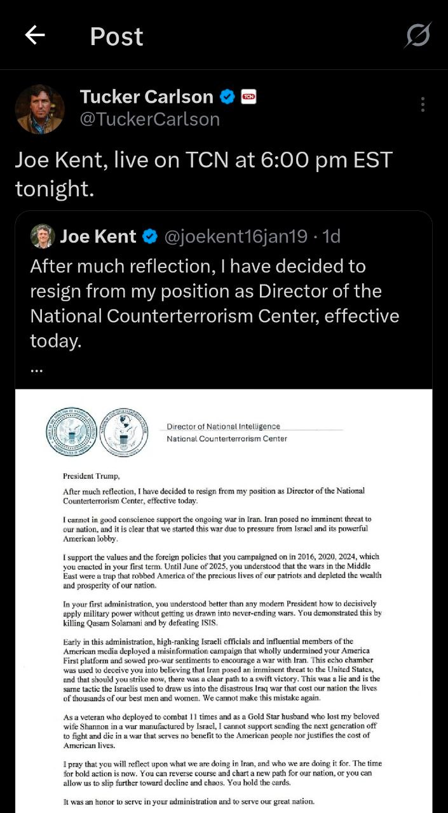448x813 pixels.
Task: Click the 1d timestamp on quoted post
Action: [x=332, y=237]
